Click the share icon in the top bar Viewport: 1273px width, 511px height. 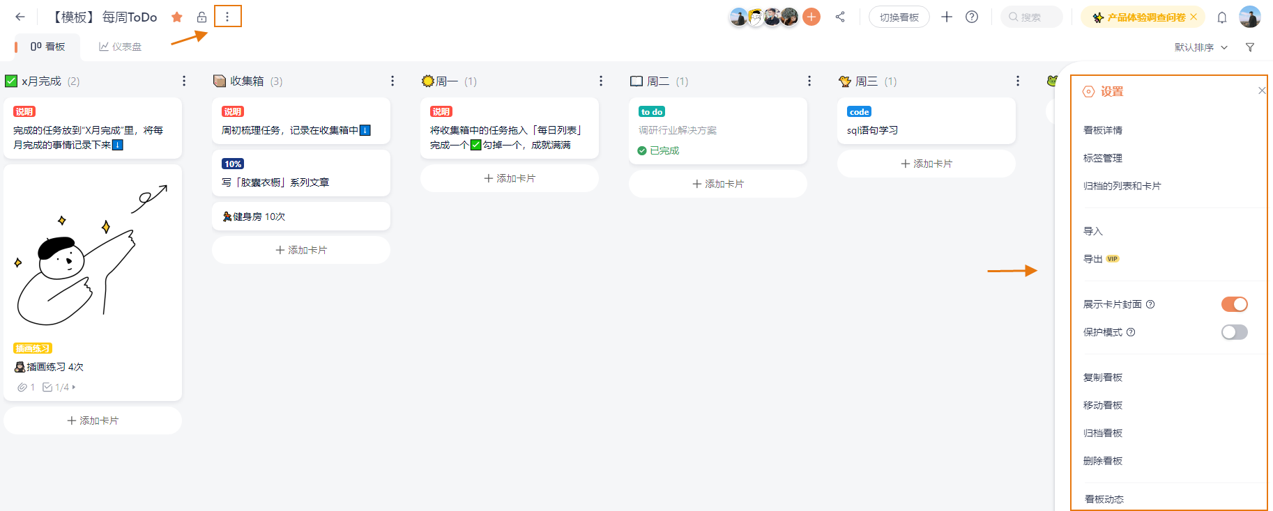pyautogui.click(x=840, y=17)
